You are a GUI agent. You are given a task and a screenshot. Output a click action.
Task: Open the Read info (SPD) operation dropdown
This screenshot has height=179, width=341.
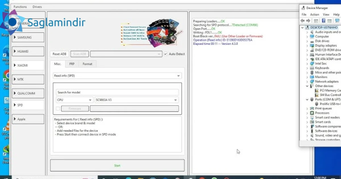[117, 76]
